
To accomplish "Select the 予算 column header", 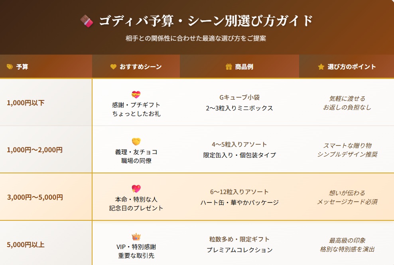I will click(x=22, y=67).
